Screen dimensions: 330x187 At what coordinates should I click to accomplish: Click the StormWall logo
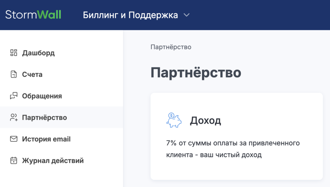(33, 15)
